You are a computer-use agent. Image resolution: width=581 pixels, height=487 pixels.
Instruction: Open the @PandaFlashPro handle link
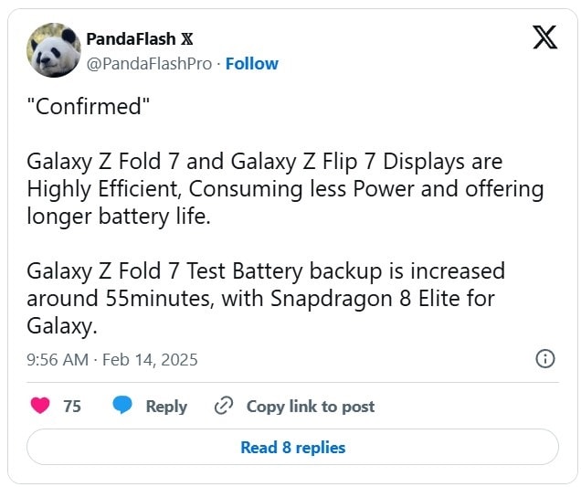(149, 64)
